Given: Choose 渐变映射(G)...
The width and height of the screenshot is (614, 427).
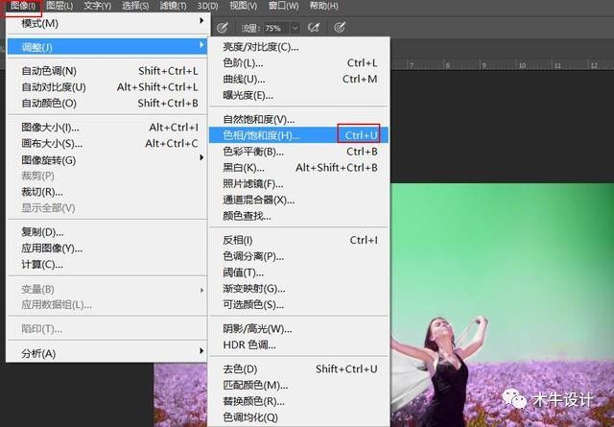Looking at the screenshot, I should 298,289.
